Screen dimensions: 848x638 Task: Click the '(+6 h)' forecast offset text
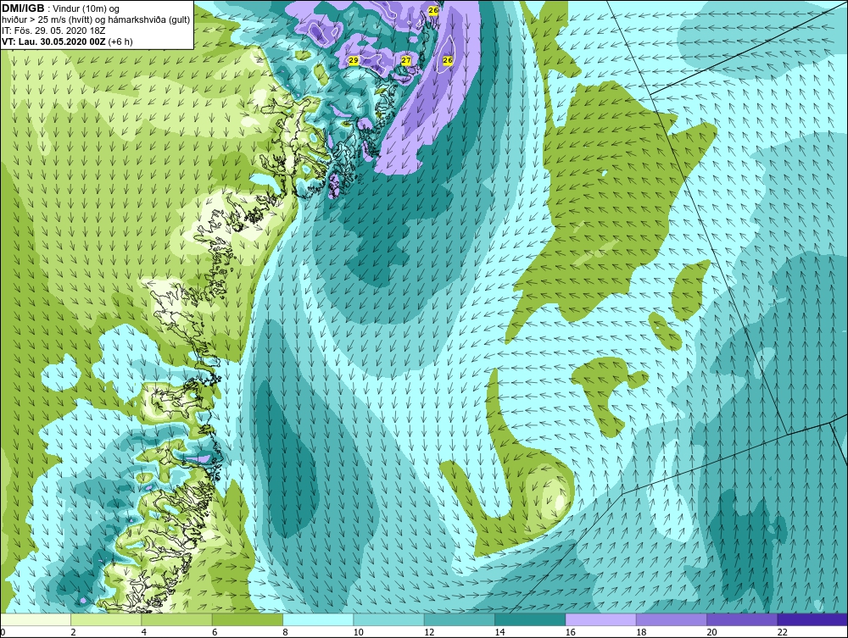point(120,41)
